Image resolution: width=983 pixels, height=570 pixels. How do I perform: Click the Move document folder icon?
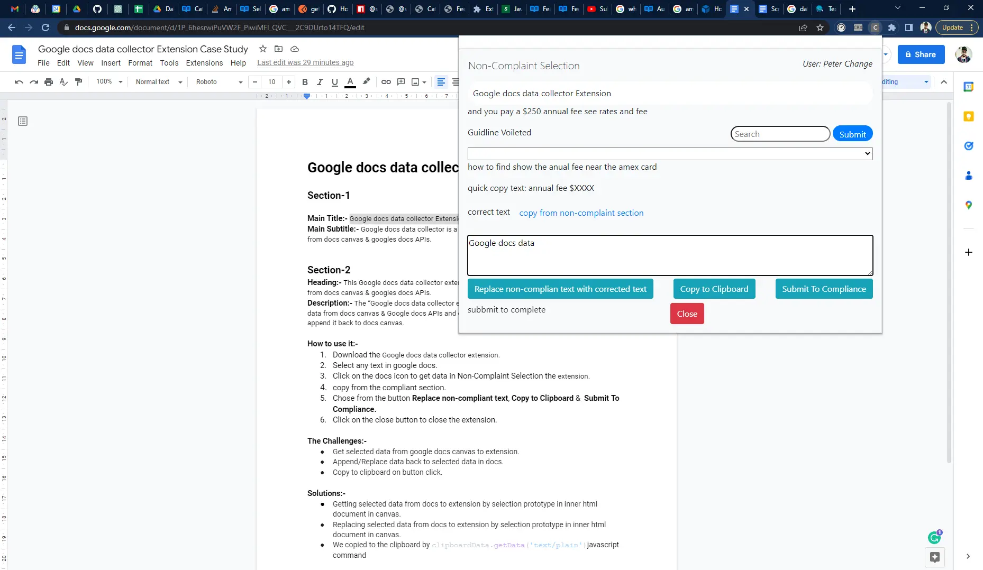tap(278, 49)
